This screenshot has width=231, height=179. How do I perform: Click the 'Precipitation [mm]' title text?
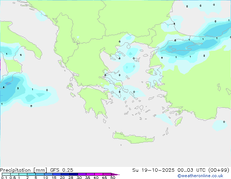pos(23,170)
